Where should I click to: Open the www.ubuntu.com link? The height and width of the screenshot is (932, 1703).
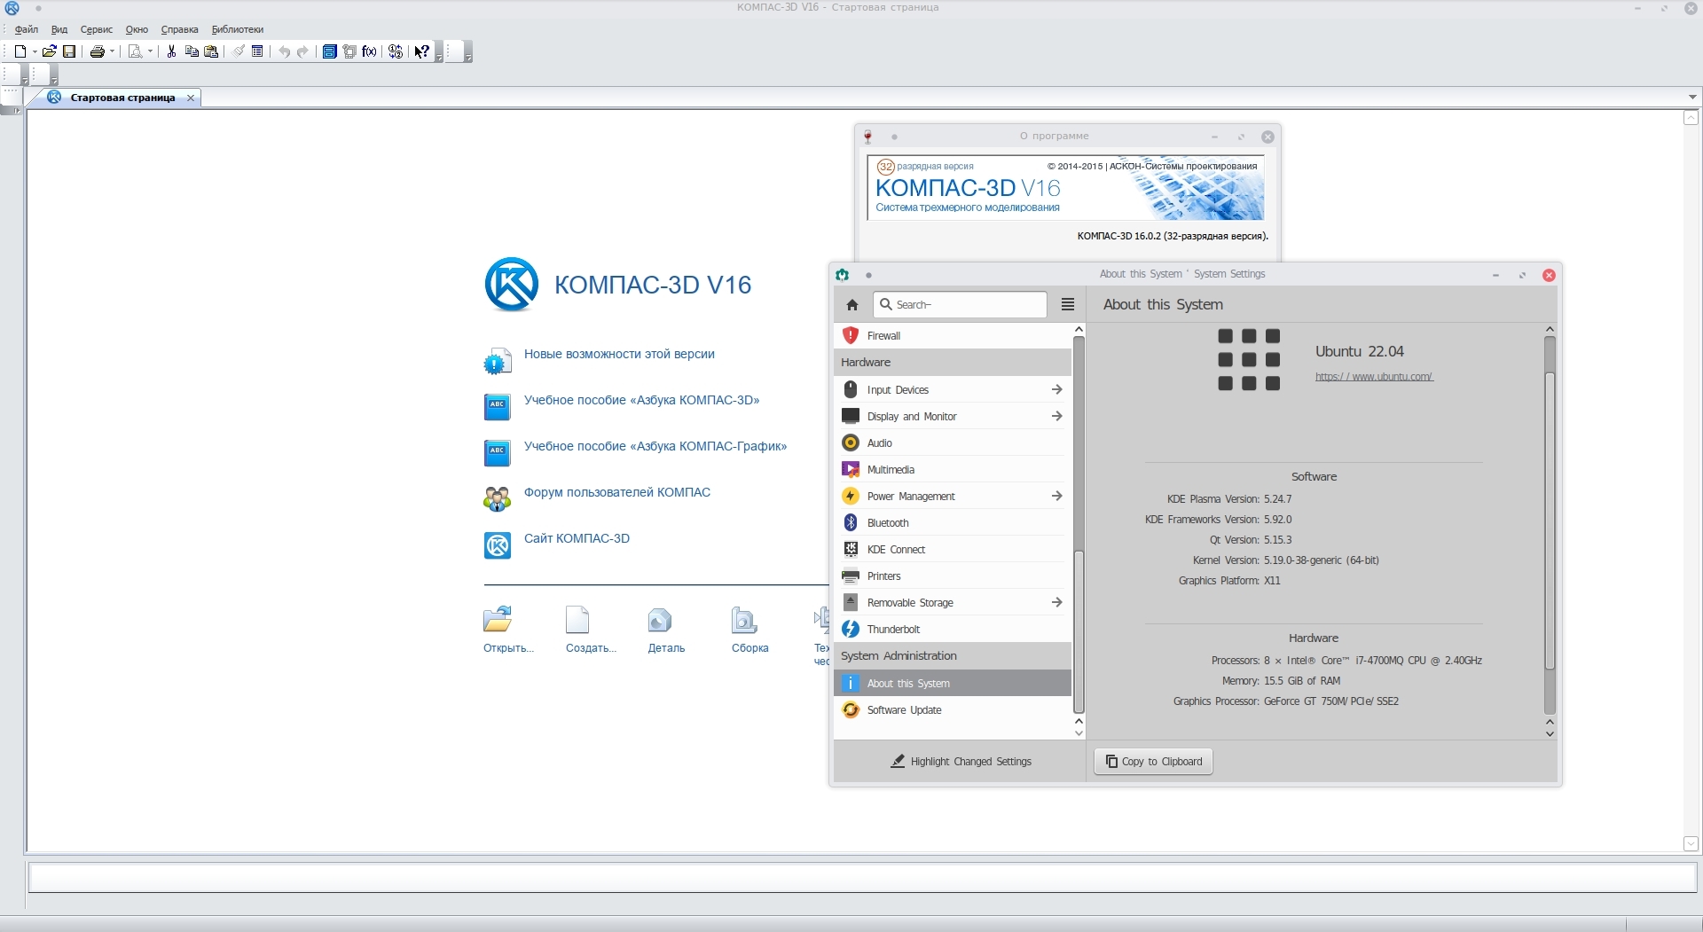[x=1374, y=377]
